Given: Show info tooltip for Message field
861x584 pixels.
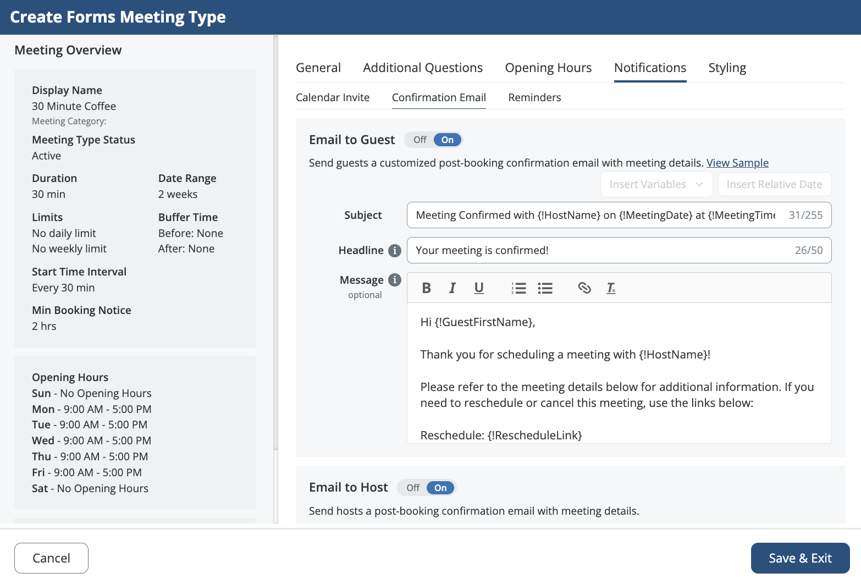Looking at the screenshot, I should 395,280.
